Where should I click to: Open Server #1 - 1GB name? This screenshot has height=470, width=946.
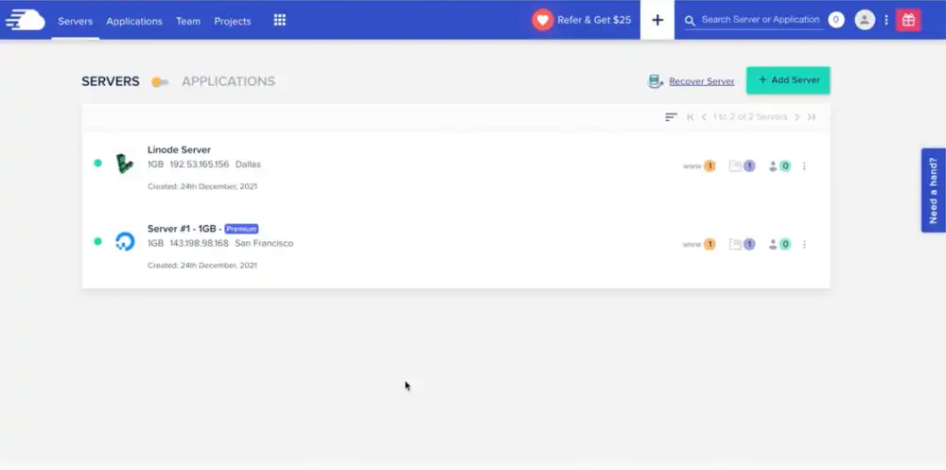(x=182, y=229)
